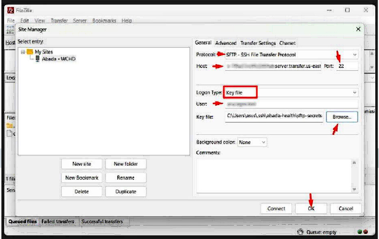
Task: Switch to the General tab
Action: pyautogui.click(x=203, y=43)
